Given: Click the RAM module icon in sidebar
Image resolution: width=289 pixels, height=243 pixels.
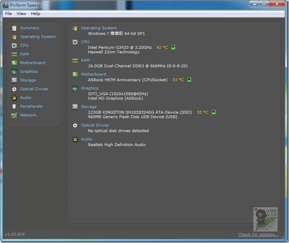Looking at the screenshot, I should pyautogui.click(x=14, y=54).
